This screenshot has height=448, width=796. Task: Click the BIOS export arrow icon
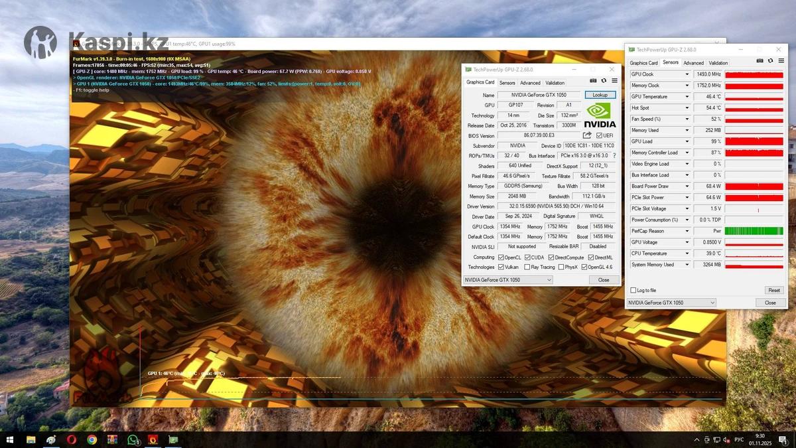[x=587, y=135]
